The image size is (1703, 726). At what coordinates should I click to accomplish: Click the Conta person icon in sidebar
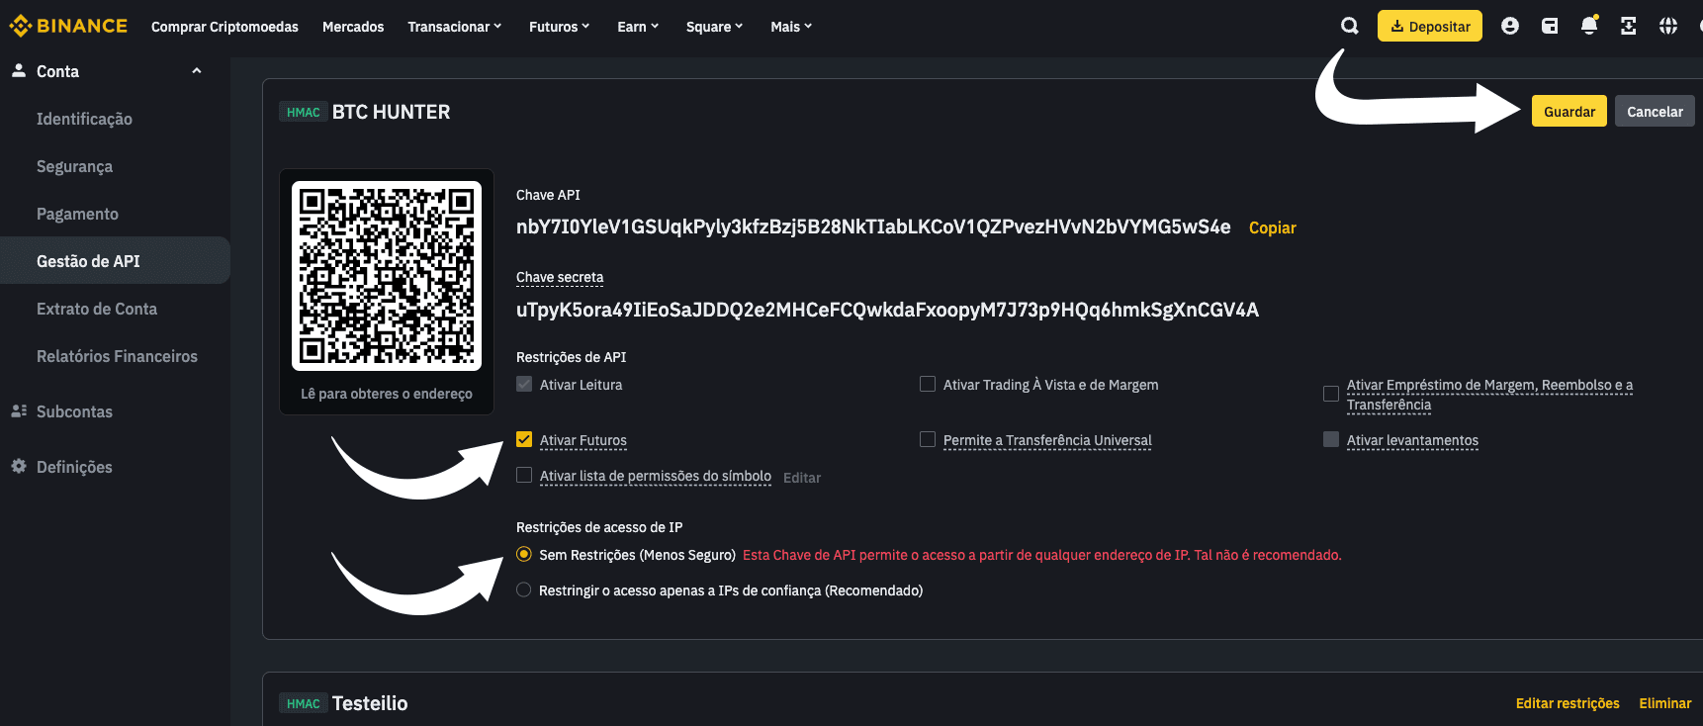[19, 70]
